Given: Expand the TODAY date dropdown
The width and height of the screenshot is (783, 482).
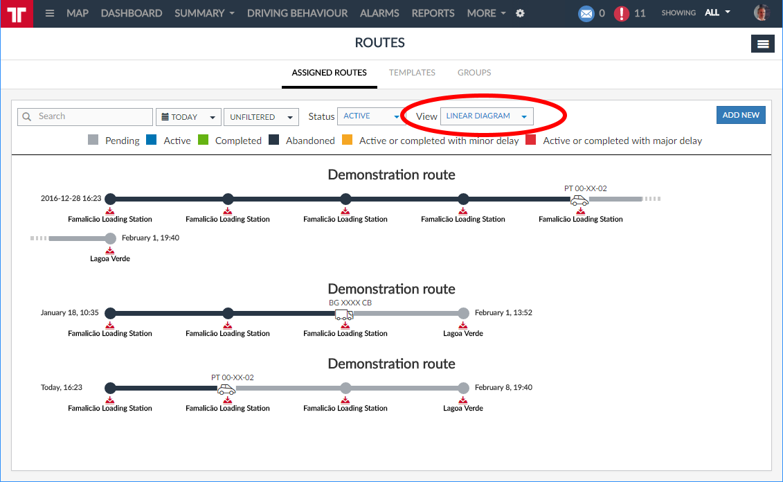Looking at the screenshot, I should (188, 117).
